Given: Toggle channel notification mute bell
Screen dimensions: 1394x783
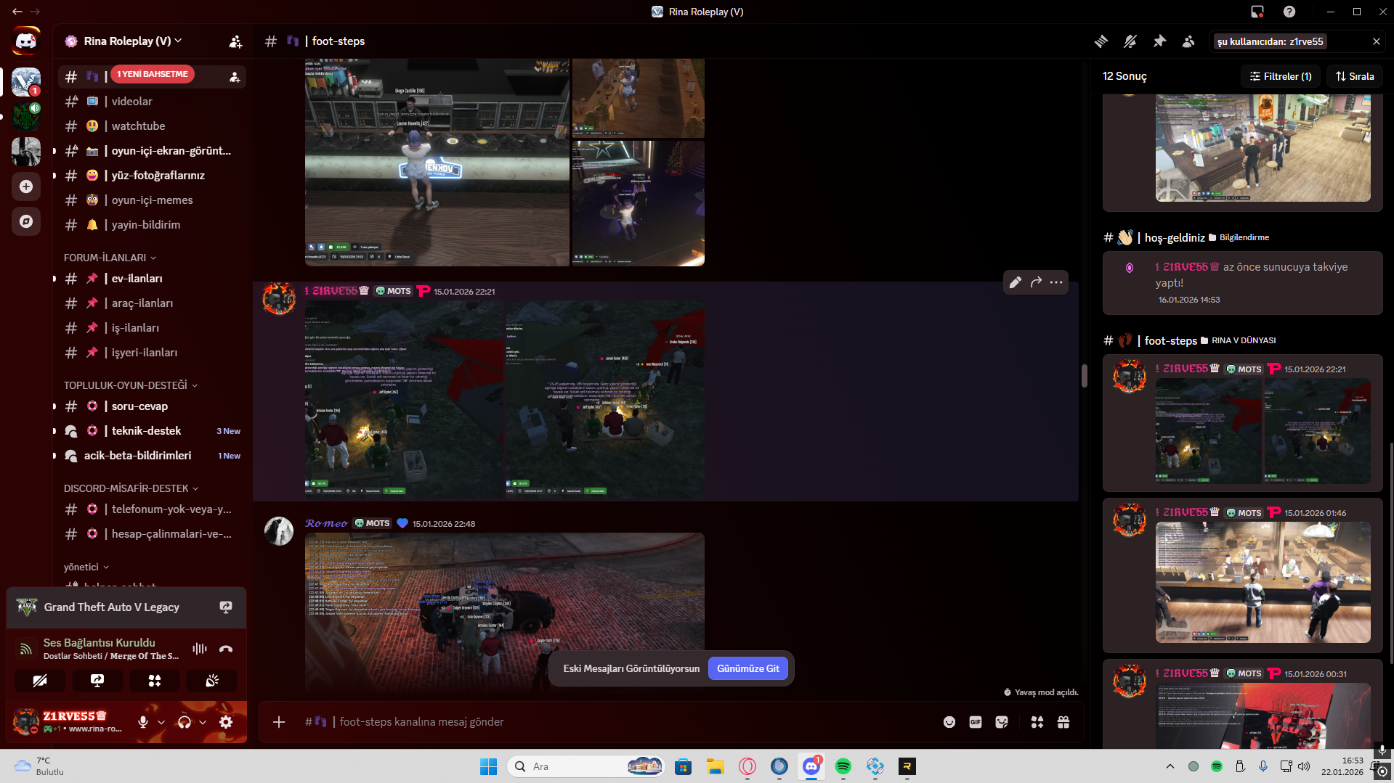Looking at the screenshot, I should tap(1130, 41).
